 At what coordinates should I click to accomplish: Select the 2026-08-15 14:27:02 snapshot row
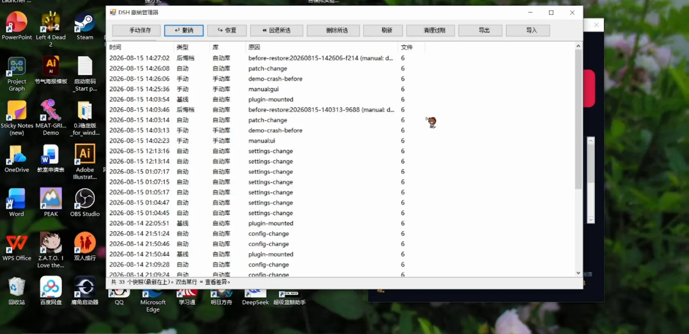(x=265, y=58)
